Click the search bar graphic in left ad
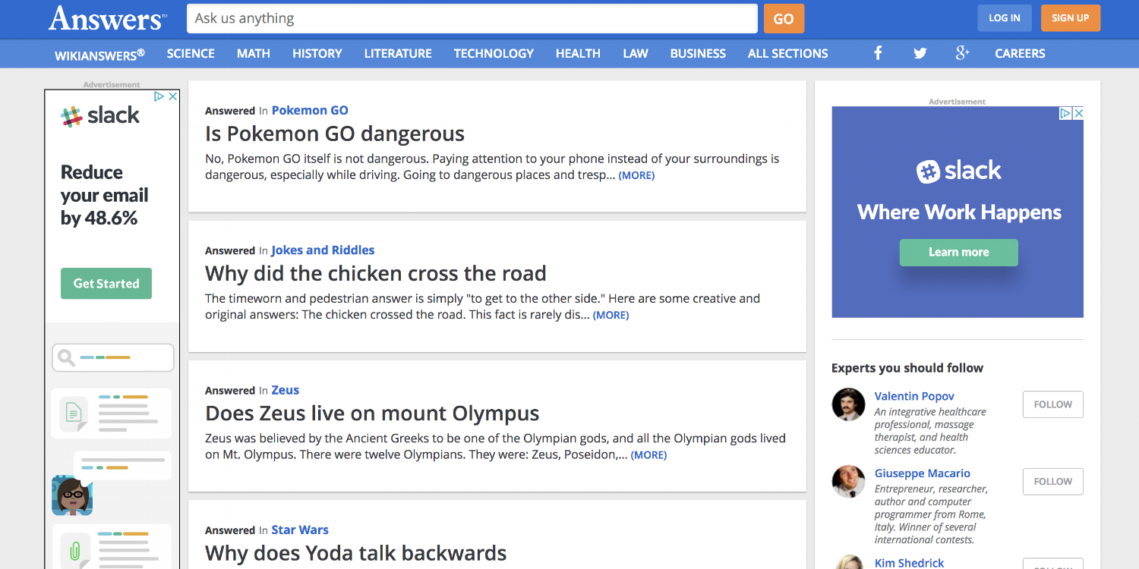The image size is (1139, 569). 113,357
